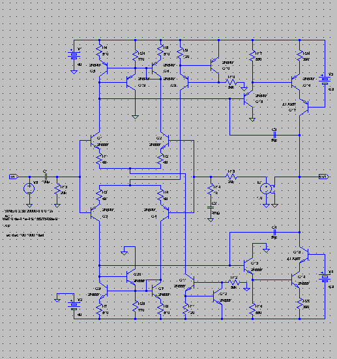Select the tran directive text line
The image size is (337, 359).
point(30,219)
